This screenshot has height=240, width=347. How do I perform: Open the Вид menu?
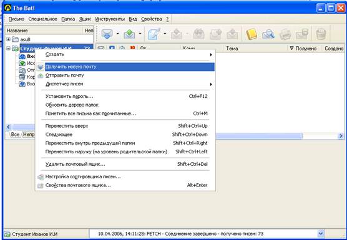click(133, 19)
